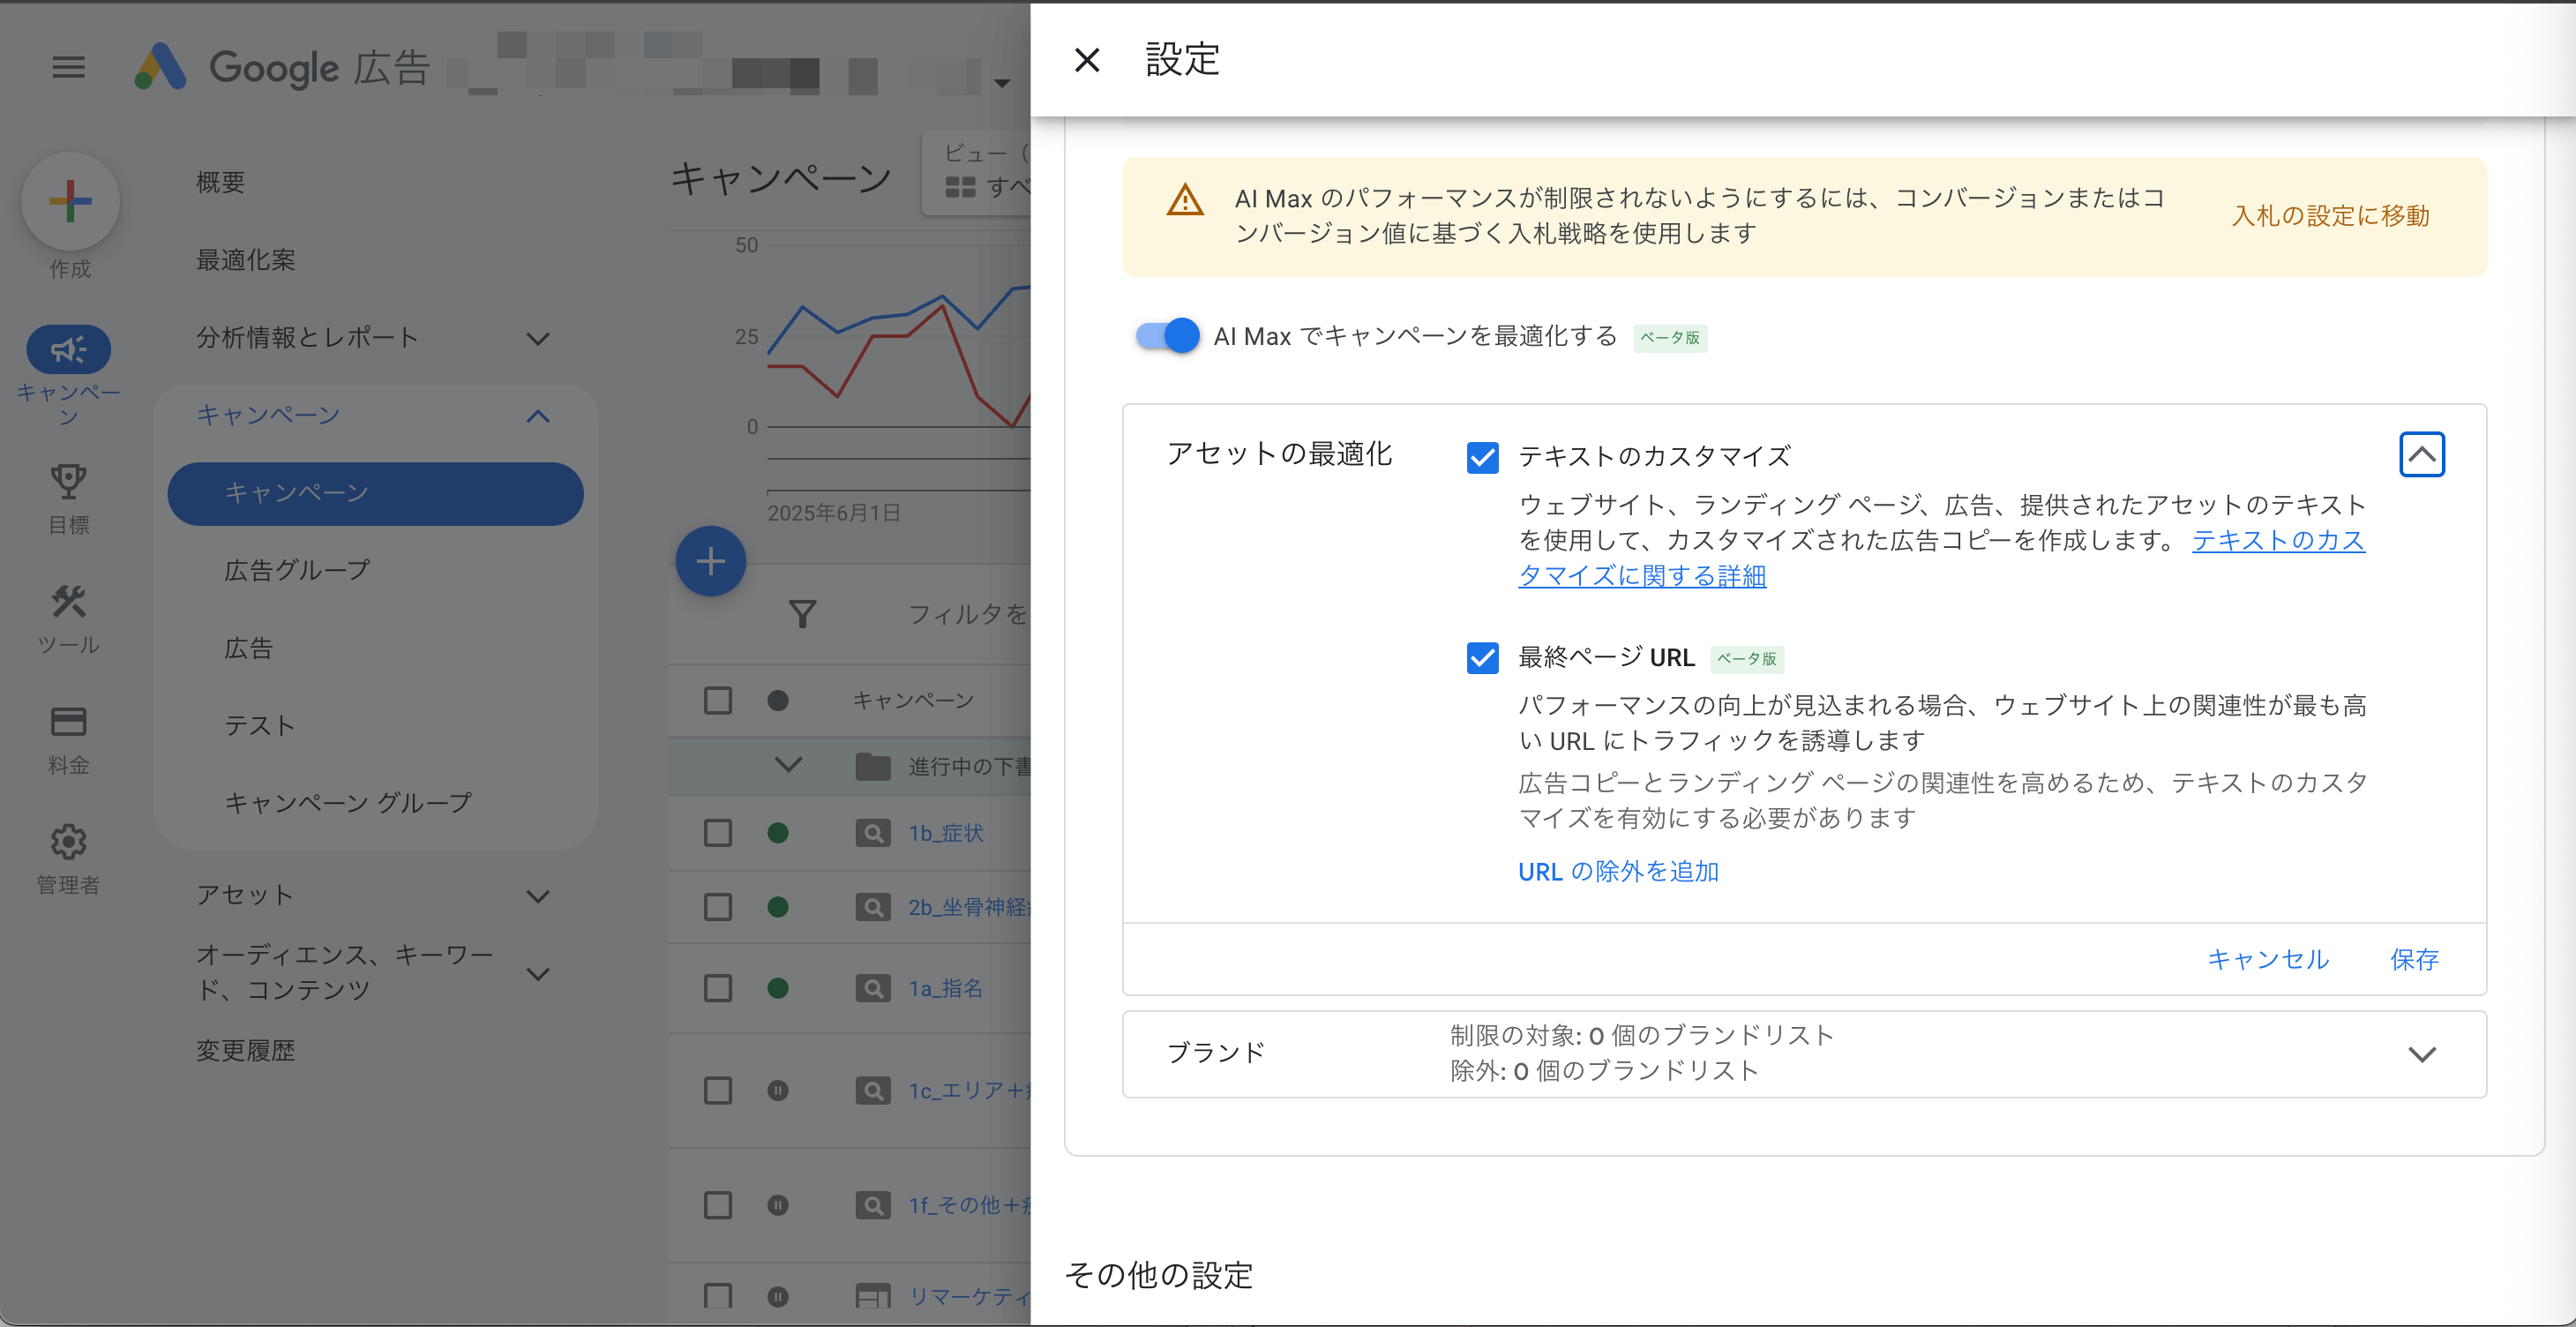
Task: Check the 1a_指名 row checkbox
Action: coord(717,988)
